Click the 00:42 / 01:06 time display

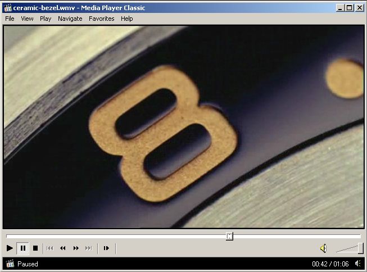click(330, 264)
